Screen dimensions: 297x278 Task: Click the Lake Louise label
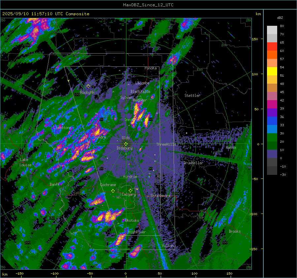tap(25, 162)
